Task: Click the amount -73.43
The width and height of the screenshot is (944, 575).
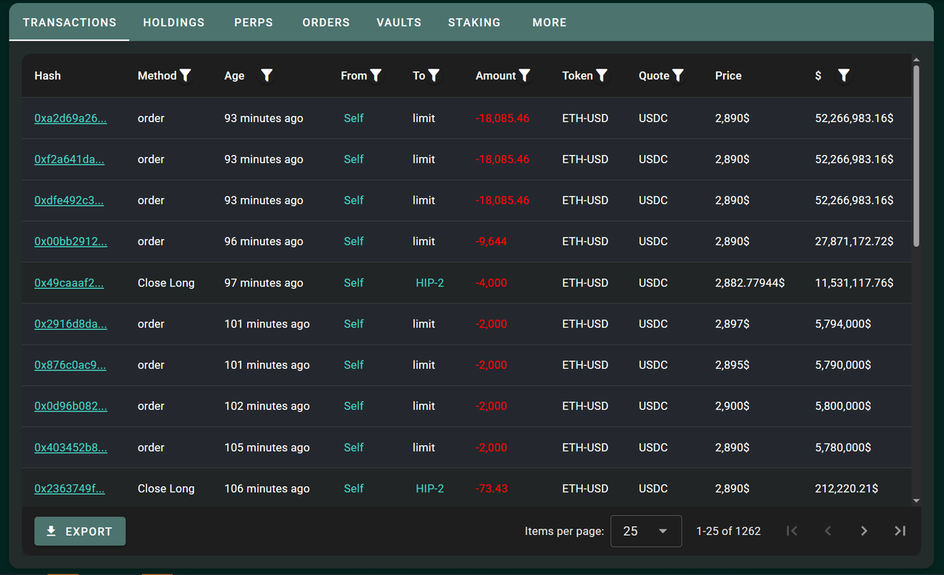Action: [x=492, y=488]
